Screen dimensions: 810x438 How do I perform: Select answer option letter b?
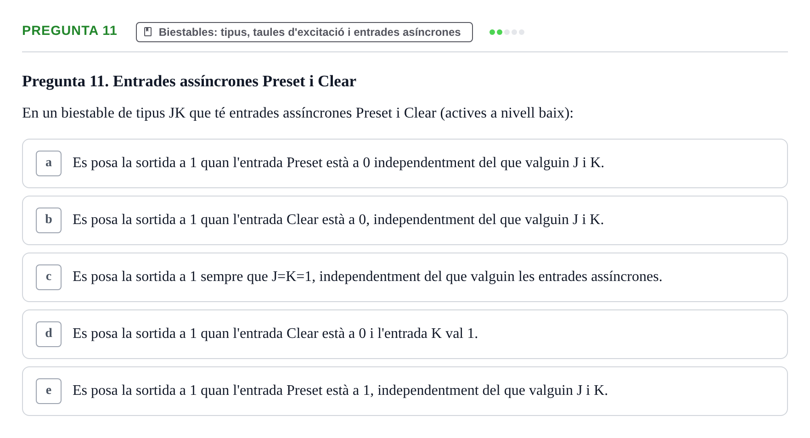[x=49, y=220]
